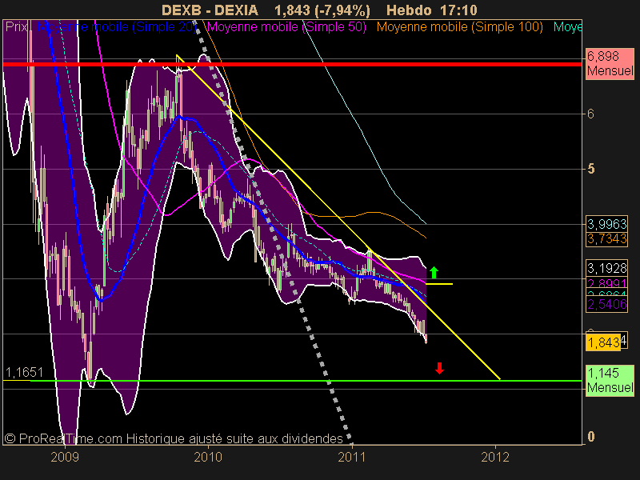Click the 2012 time axis label

coord(495,457)
